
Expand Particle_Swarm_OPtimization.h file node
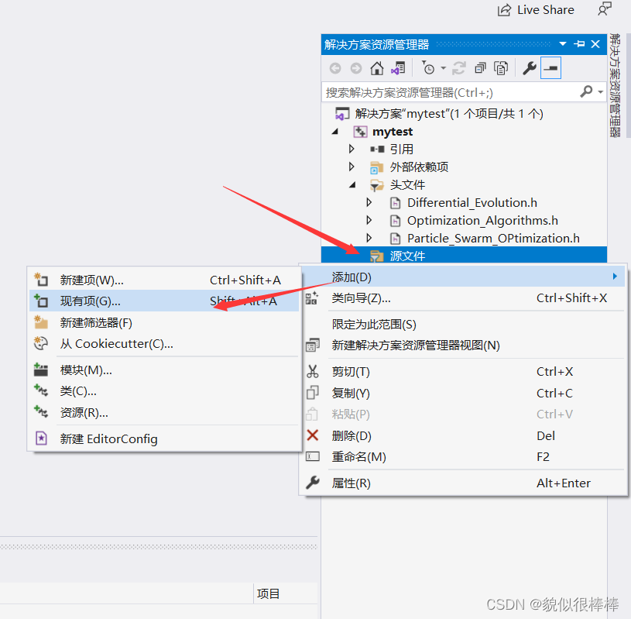point(369,238)
